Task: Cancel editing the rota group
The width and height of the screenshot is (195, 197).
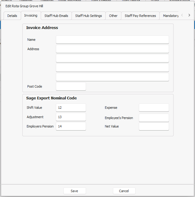Action: click(124, 191)
